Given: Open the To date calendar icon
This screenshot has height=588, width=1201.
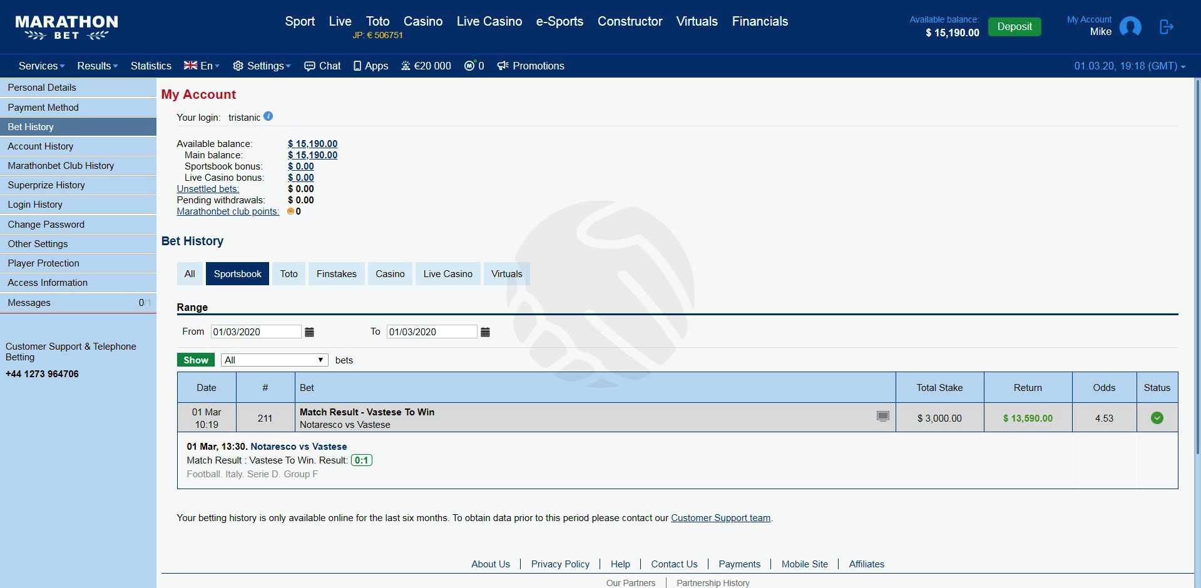Looking at the screenshot, I should click(x=485, y=332).
